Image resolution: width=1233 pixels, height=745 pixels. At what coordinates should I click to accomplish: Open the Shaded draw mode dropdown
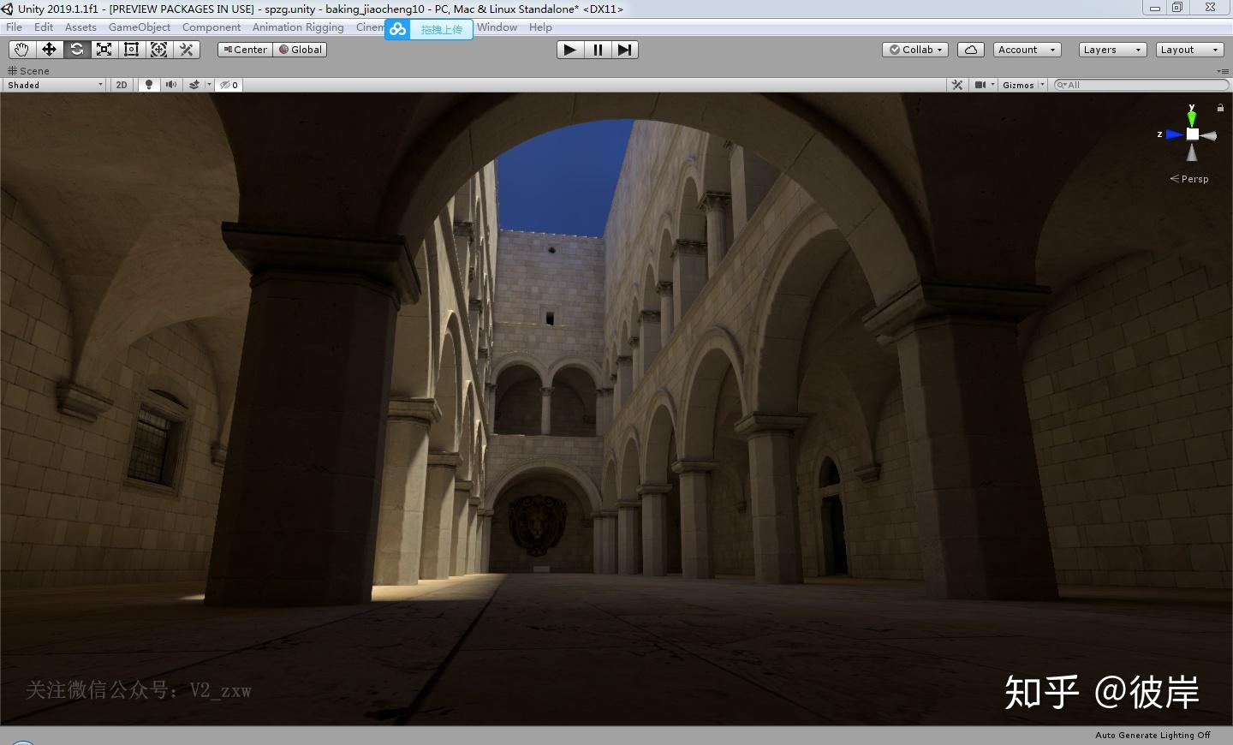[x=55, y=85]
